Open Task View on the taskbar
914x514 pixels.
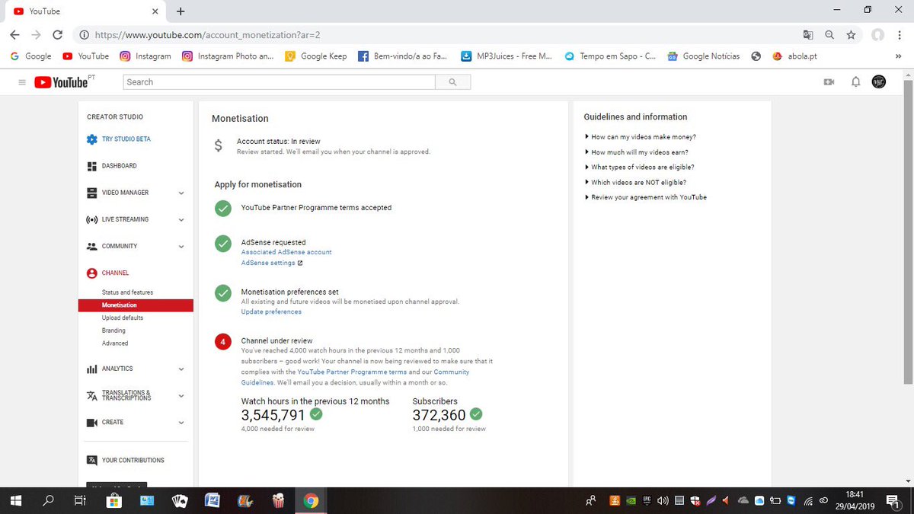79,501
